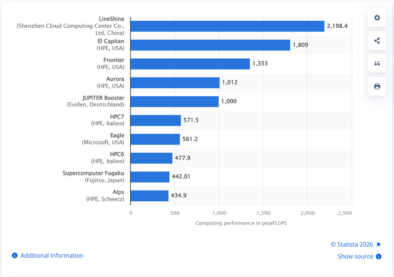This screenshot has height=277, width=394.
Task: Select the Aurora bar in chart
Action: pos(175,83)
